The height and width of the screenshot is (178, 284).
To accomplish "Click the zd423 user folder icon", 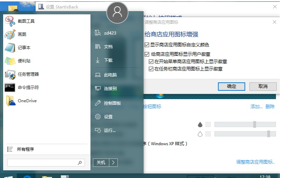I will pos(98,33).
